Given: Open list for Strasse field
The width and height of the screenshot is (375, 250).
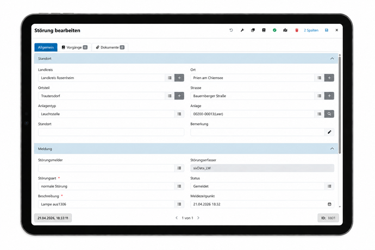Looking at the screenshot, I should click(319, 96).
